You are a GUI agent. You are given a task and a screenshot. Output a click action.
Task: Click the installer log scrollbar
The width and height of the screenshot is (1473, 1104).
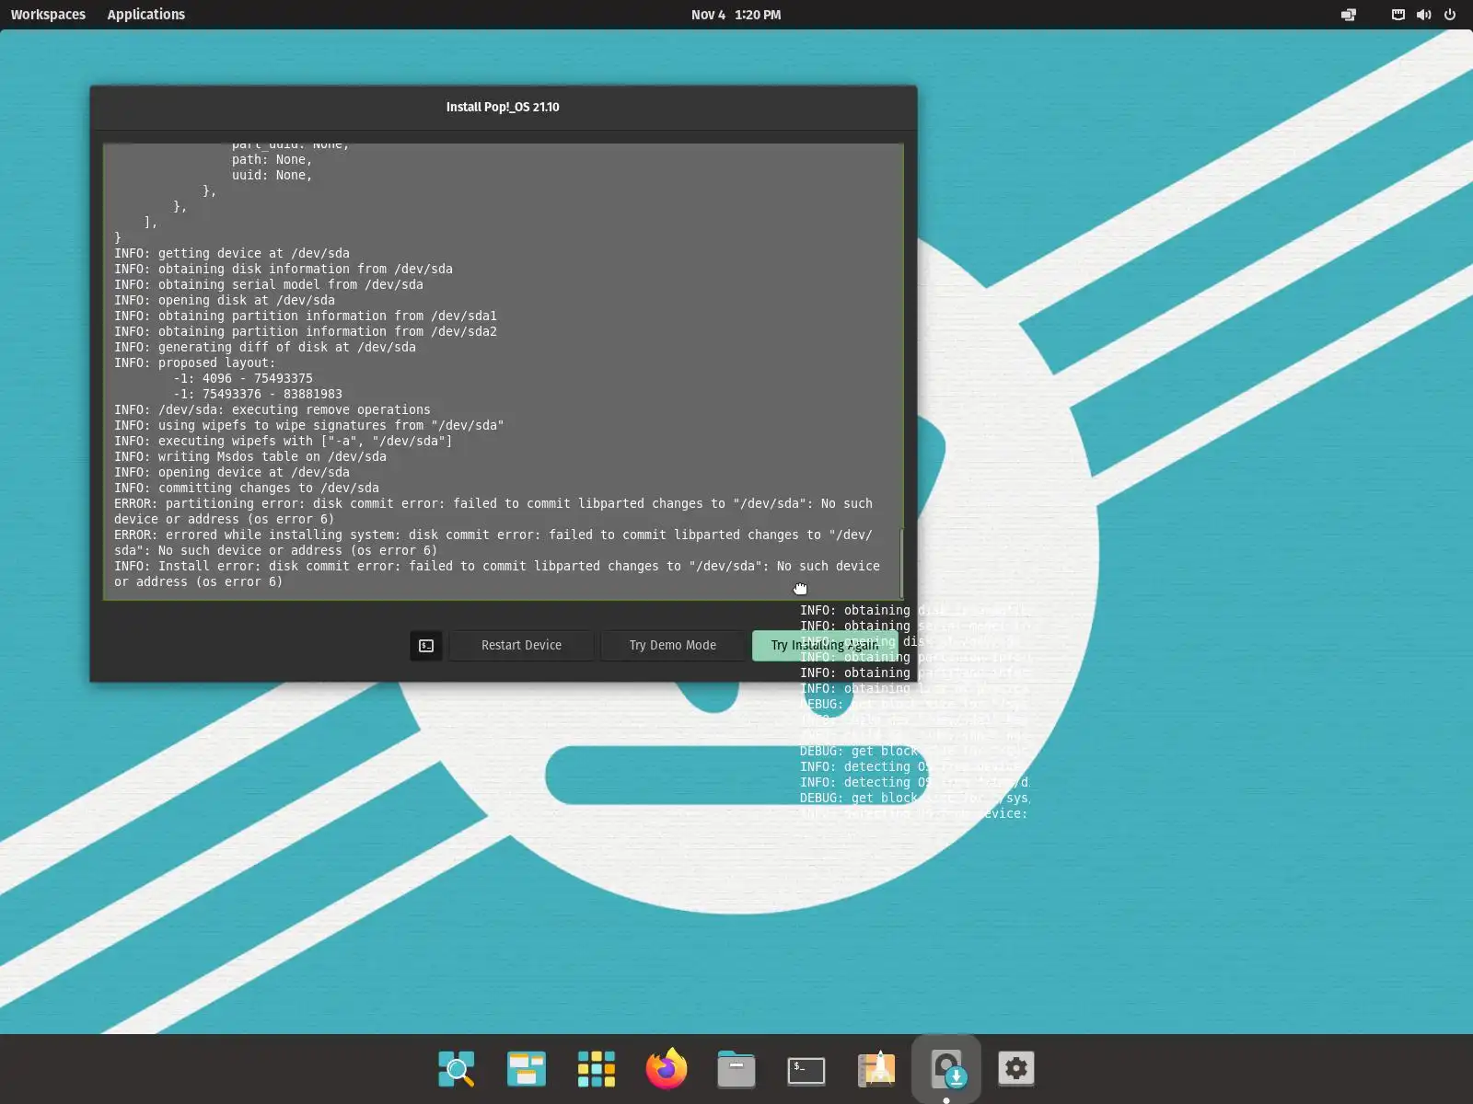pos(901,561)
